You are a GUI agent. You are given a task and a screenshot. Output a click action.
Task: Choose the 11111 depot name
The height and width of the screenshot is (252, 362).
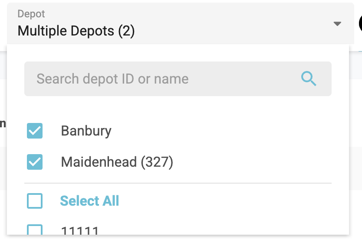80,231
